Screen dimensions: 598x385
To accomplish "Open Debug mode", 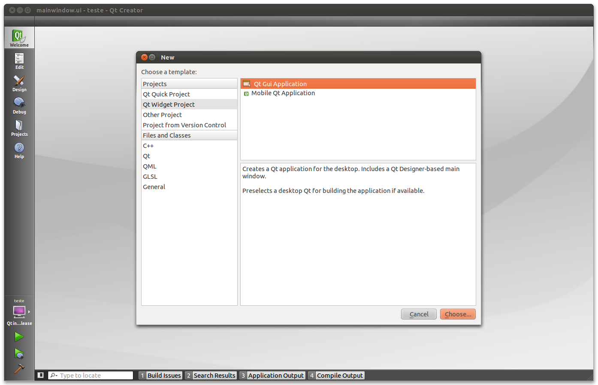I will point(19,105).
